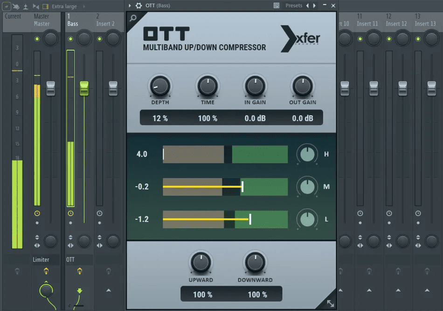Image resolution: width=443 pixels, height=311 pixels.
Task: Select next preset with right arrow
Action: pyautogui.click(x=314, y=6)
